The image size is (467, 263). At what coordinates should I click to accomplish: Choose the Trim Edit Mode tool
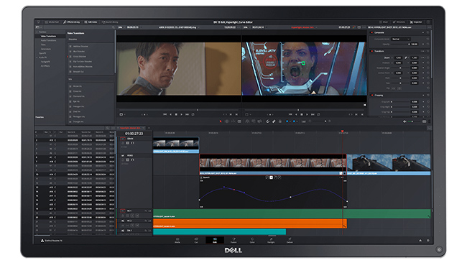point(227,121)
